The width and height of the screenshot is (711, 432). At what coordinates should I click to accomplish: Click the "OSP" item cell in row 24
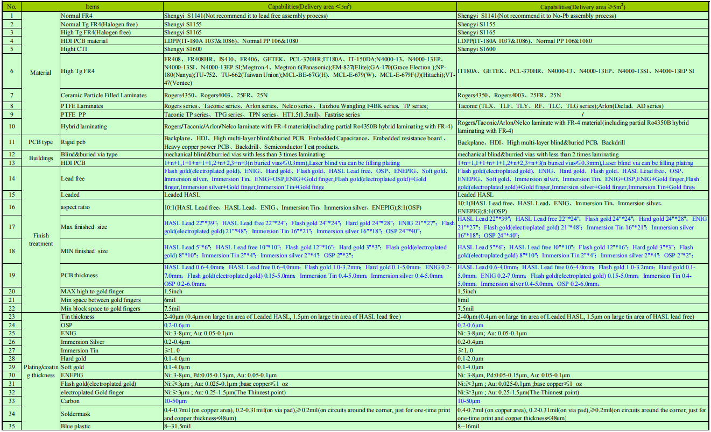pyautogui.click(x=110, y=325)
